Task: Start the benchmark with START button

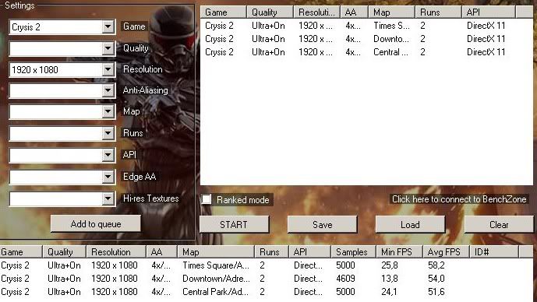Action: (234, 225)
